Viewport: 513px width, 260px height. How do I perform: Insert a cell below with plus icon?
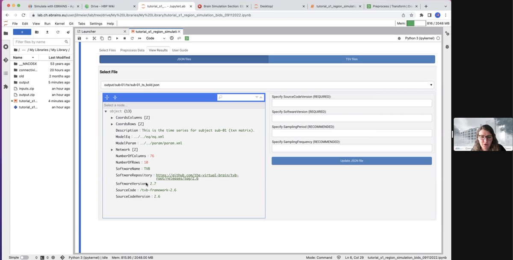[x=87, y=38]
